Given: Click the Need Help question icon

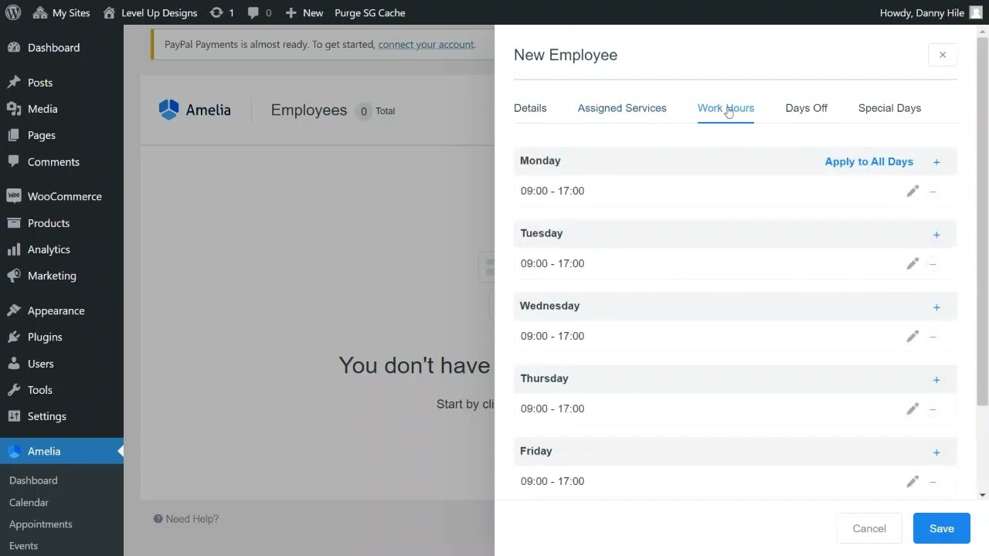Looking at the screenshot, I should tap(158, 519).
